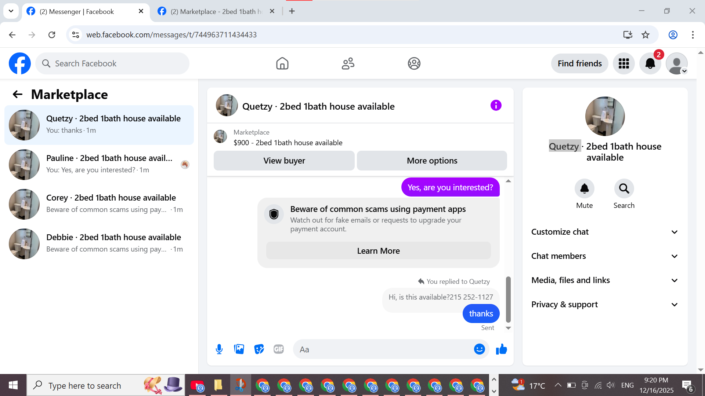Open the weather widget showing 17°C
The width and height of the screenshot is (705, 396).
click(528, 385)
